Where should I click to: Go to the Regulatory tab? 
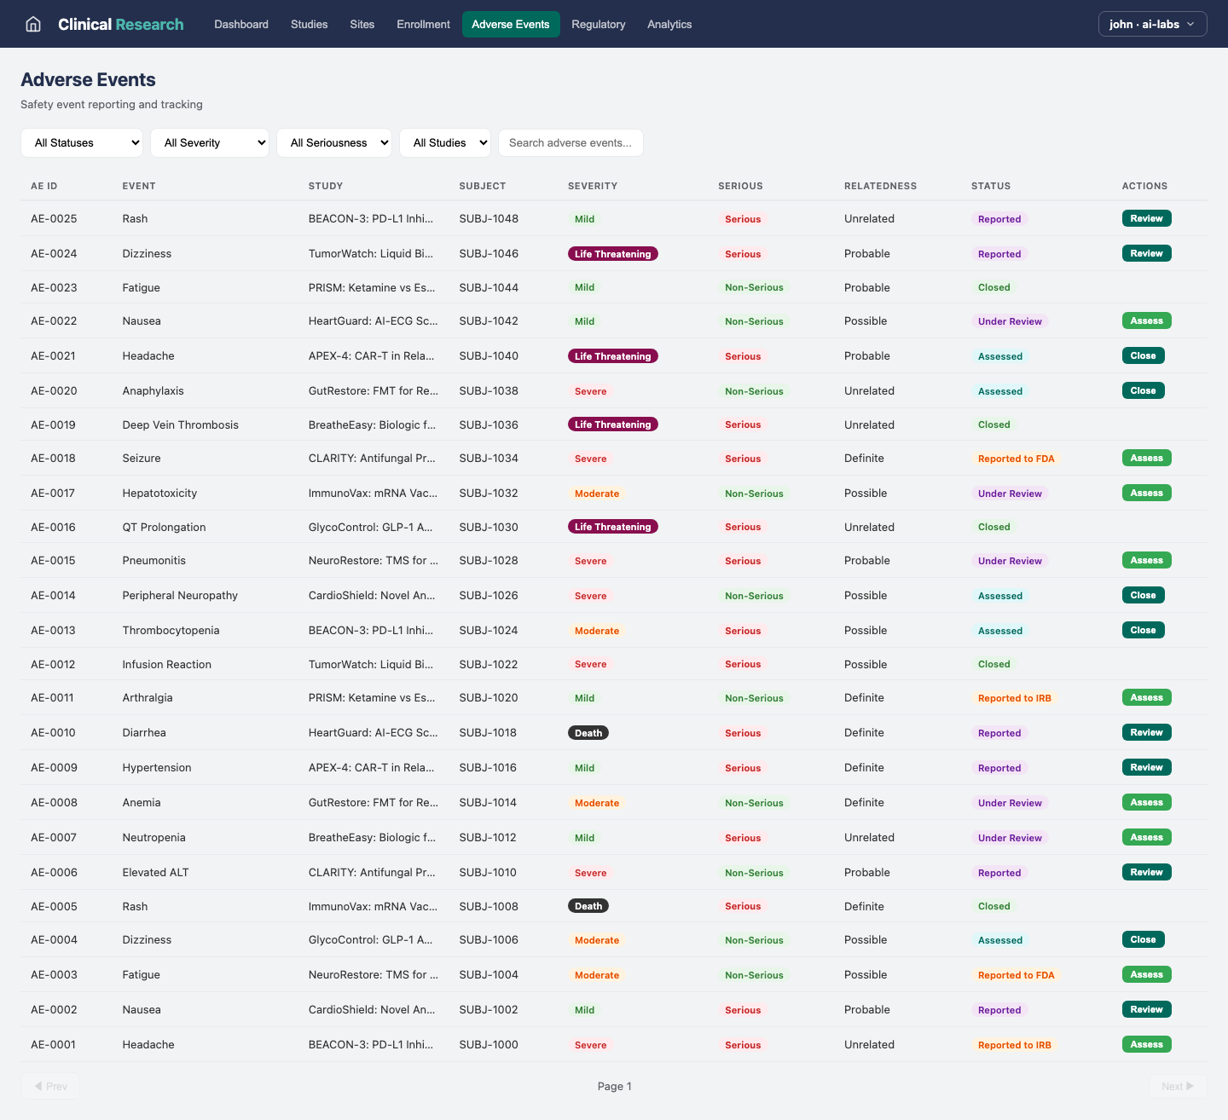(598, 24)
